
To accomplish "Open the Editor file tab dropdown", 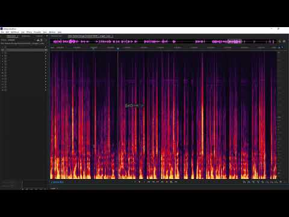I will tap(113, 36).
